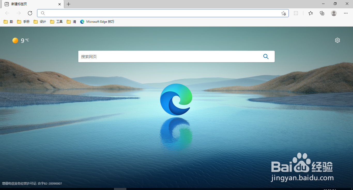Click the browser forward arrow
Image resolution: width=353 pixels, height=190 pixels.
click(19, 13)
